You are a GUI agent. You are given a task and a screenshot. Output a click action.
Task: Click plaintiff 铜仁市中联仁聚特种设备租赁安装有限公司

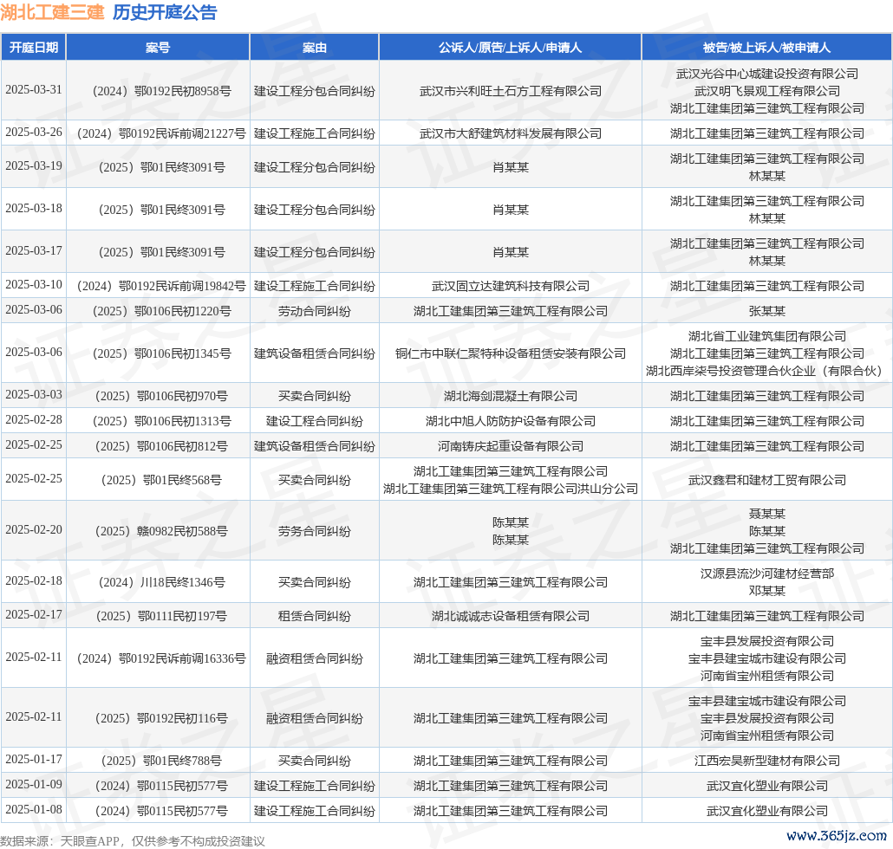511,354
